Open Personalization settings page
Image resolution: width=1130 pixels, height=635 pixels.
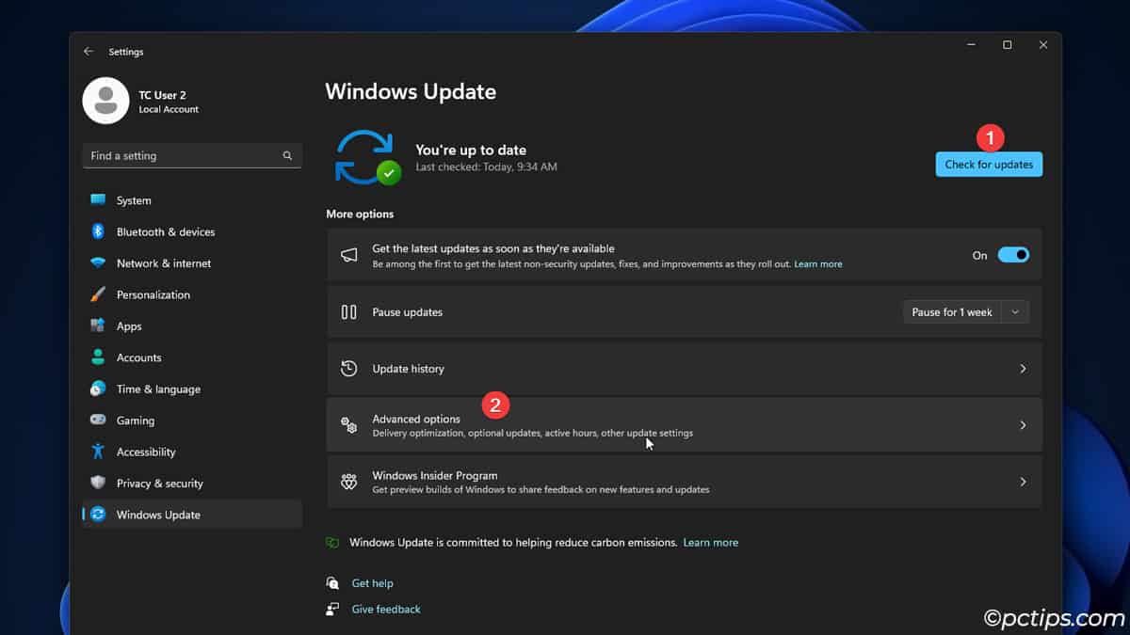(x=192, y=294)
